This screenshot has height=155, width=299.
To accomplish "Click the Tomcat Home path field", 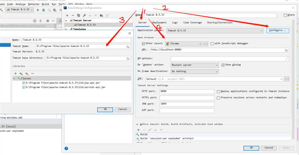I will pos(83,46).
